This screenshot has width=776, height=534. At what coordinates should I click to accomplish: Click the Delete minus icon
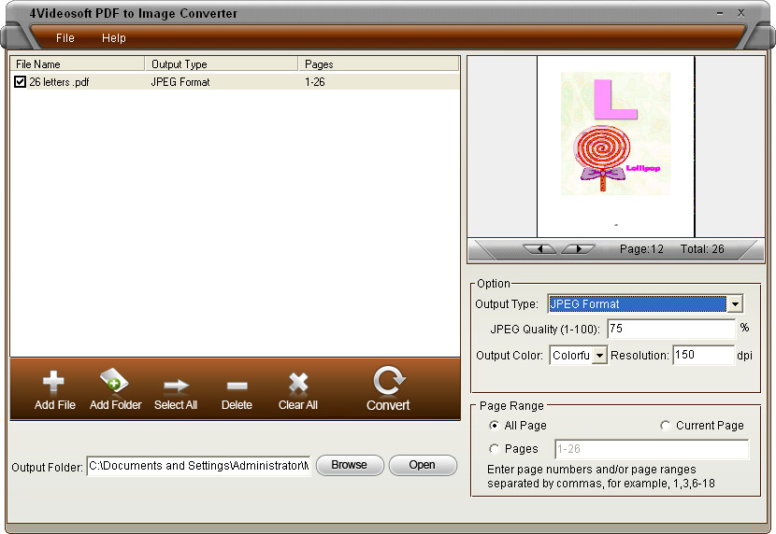pos(237,384)
